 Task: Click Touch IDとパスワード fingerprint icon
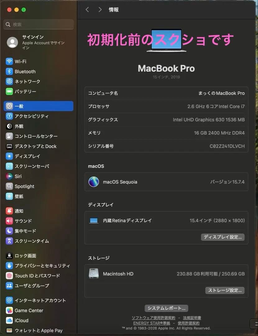[9, 276]
